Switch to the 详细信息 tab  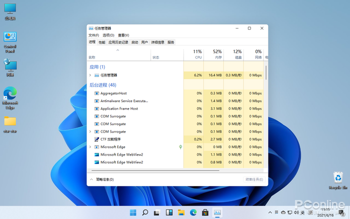tap(157, 42)
